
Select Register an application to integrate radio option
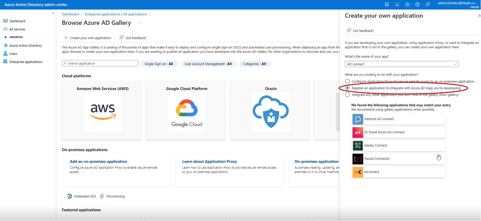click(347, 88)
